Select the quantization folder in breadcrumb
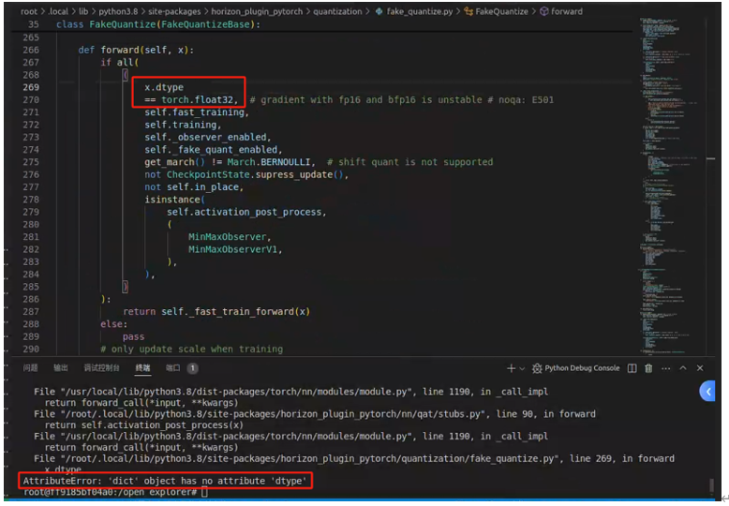The height and width of the screenshot is (506, 729). click(x=337, y=11)
